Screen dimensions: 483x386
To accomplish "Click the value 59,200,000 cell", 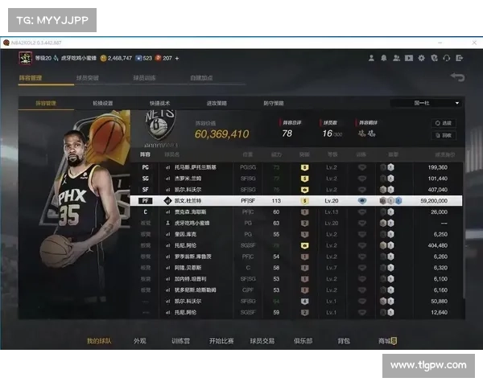I will tap(434, 201).
